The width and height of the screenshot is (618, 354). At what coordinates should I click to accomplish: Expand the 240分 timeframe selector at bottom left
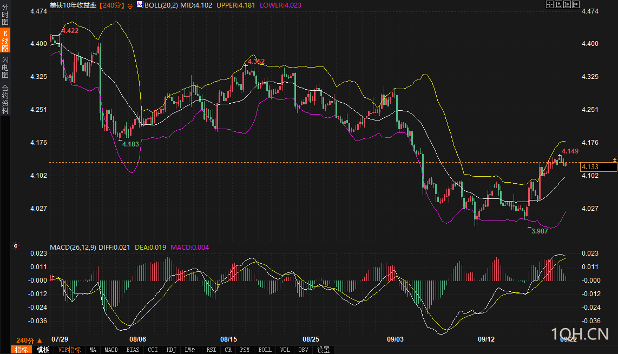click(29, 340)
